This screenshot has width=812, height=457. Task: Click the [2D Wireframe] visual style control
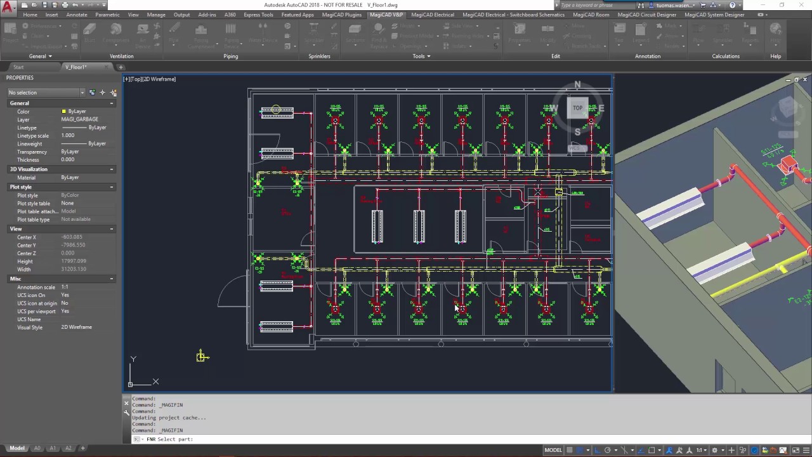tap(159, 79)
